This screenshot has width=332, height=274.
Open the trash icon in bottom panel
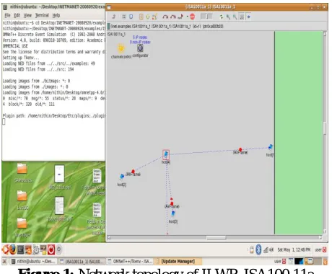[326, 261]
